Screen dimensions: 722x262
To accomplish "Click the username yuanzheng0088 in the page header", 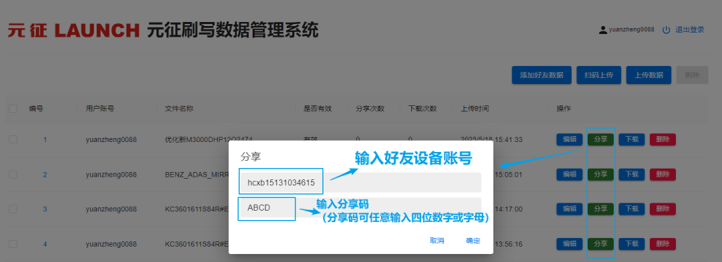I will coord(631,29).
